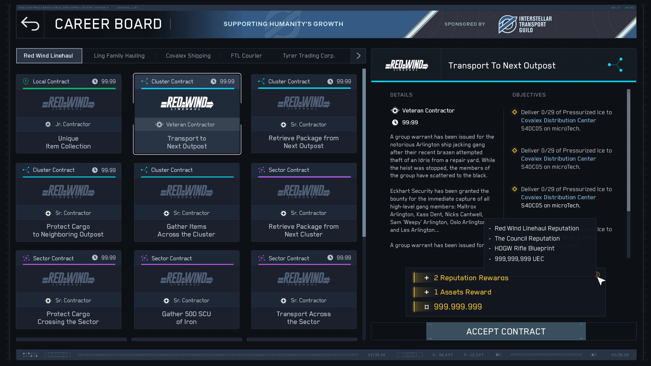Click the Interstellar Transport Guild logo
The height and width of the screenshot is (366, 651).
[525, 24]
